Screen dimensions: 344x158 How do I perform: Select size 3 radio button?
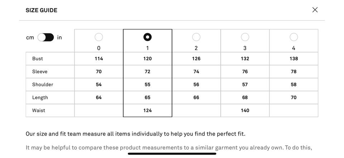pos(245,37)
